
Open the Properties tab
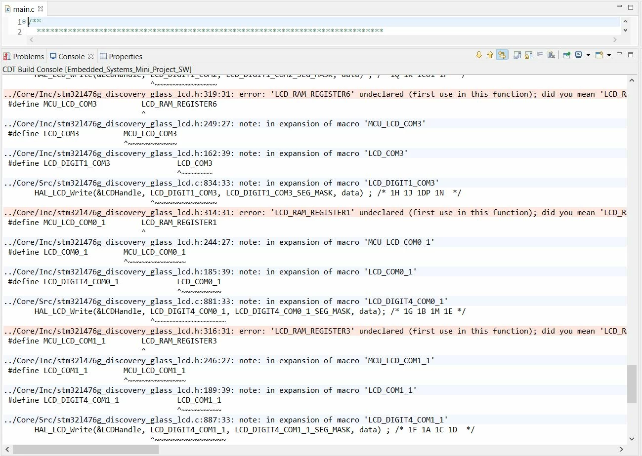121,56
